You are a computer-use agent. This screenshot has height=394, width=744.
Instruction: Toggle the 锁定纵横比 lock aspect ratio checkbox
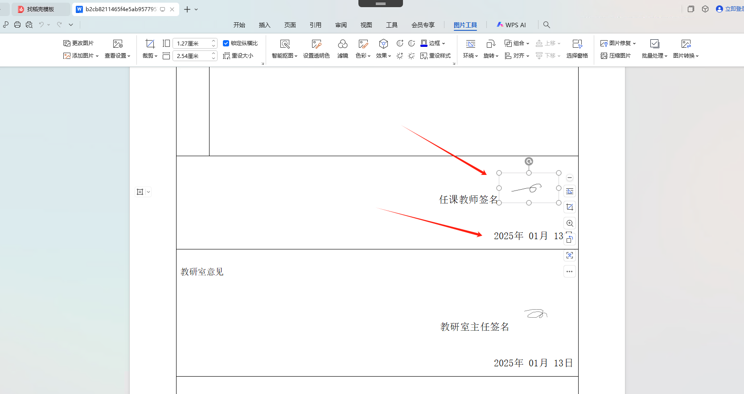point(226,43)
